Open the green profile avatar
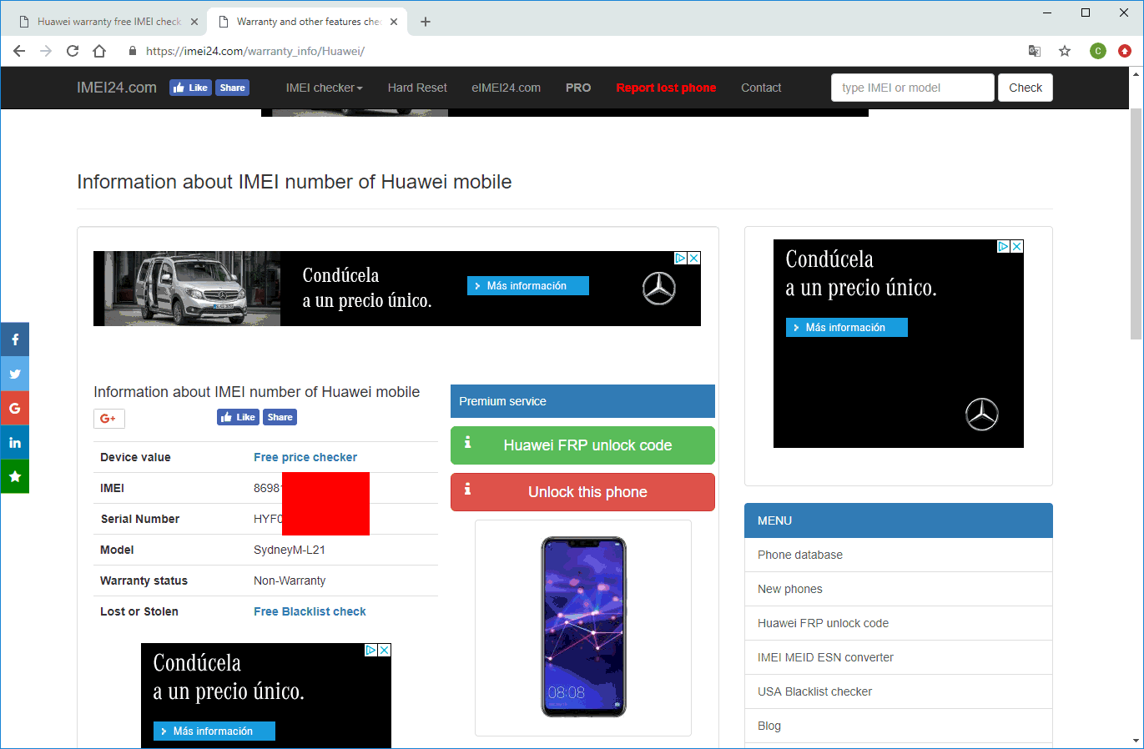 1098,51
